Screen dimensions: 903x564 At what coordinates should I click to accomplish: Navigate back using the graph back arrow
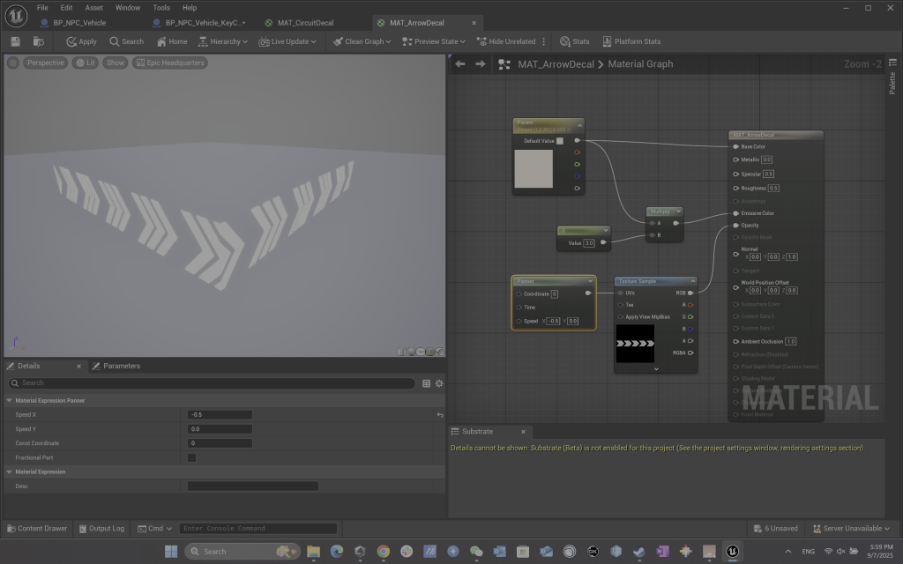point(459,64)
